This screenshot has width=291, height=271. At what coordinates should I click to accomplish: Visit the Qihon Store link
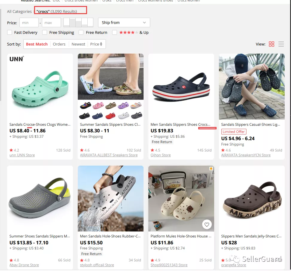pos(161,155)
